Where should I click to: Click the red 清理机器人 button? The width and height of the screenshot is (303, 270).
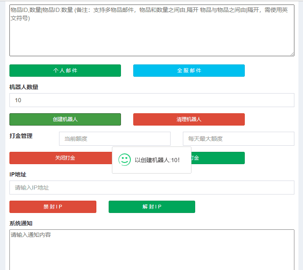pos(189,119)
